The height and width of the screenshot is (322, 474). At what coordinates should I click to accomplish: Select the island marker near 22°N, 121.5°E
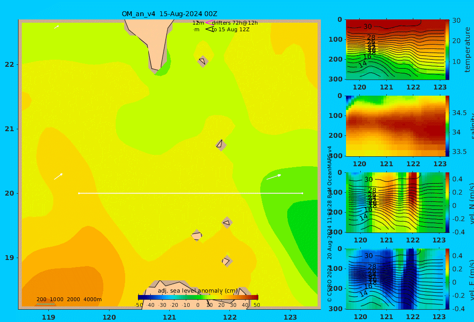click(202, 61)
